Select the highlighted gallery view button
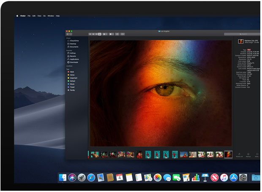The image size is (262, 192). pos(100,34)
